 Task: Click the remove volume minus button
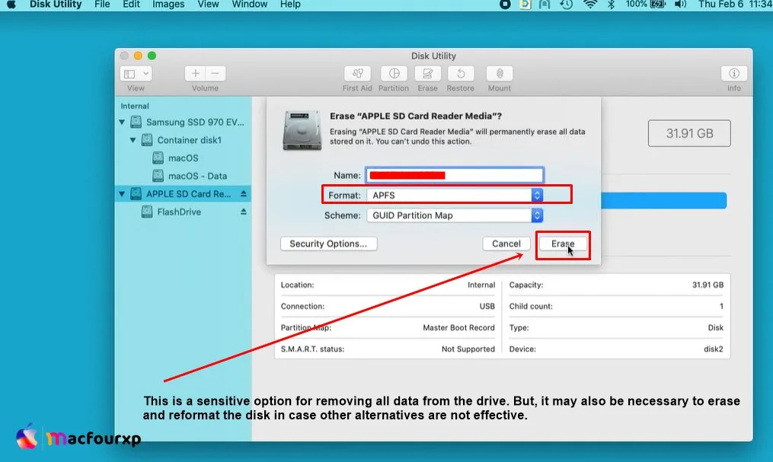(x=216, y=74)
